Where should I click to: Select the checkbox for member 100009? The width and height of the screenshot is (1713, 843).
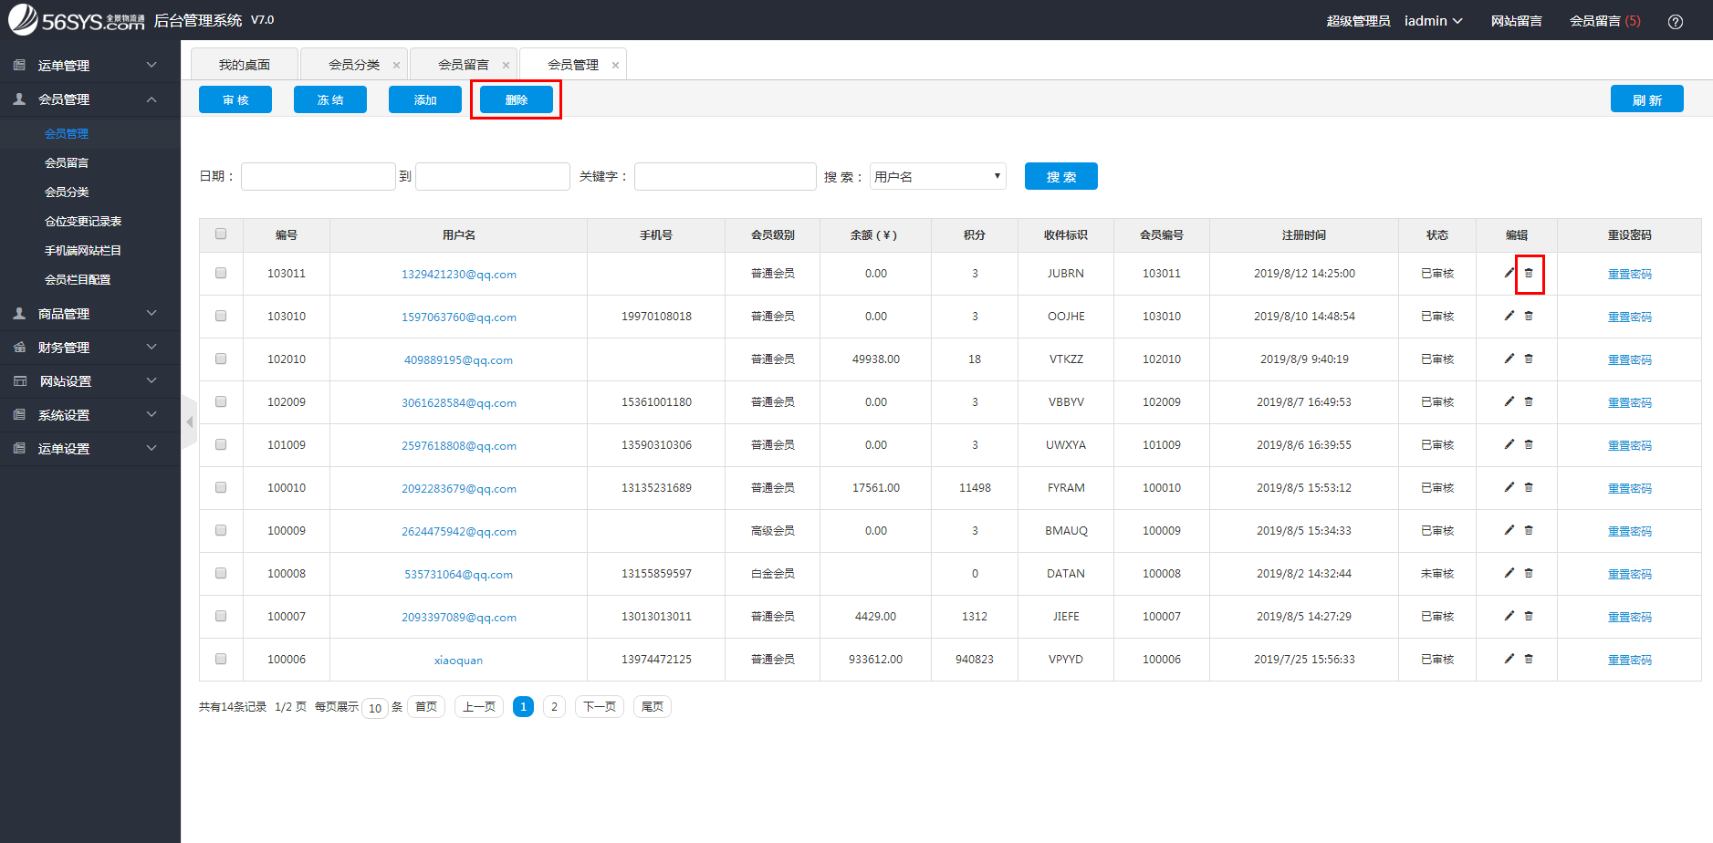click(221, 530)
